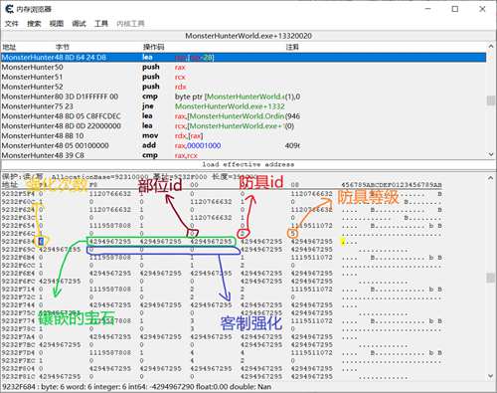Select the mov rdx,[rax] row

(244, 135)
